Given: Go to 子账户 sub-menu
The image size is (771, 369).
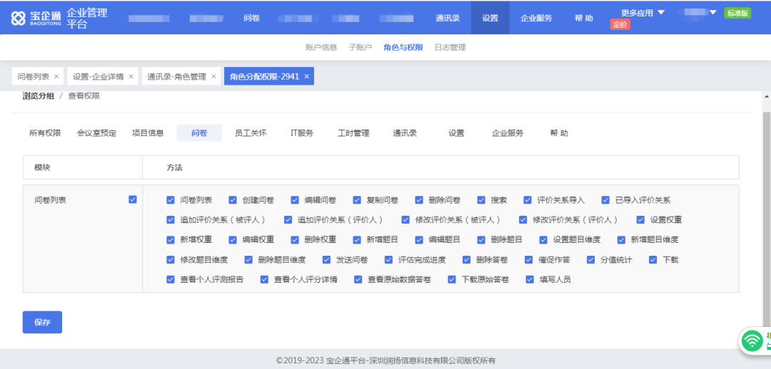Looking at the screenshot, I should tap(361, 48).
